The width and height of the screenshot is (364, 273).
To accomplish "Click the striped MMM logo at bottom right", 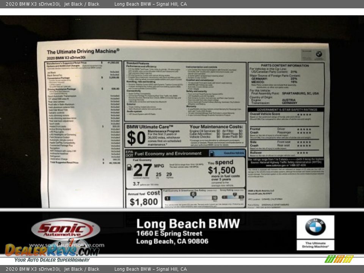I will point(339,259).
